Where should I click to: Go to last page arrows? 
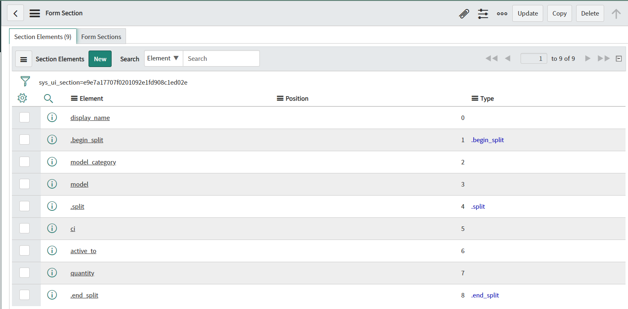(604, 58)
